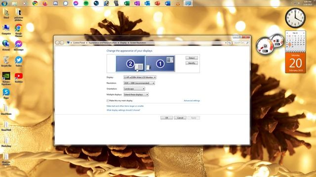Open the Messenger desktop shortcut
The width and height of the screenshot is (316, 177).
19,45
